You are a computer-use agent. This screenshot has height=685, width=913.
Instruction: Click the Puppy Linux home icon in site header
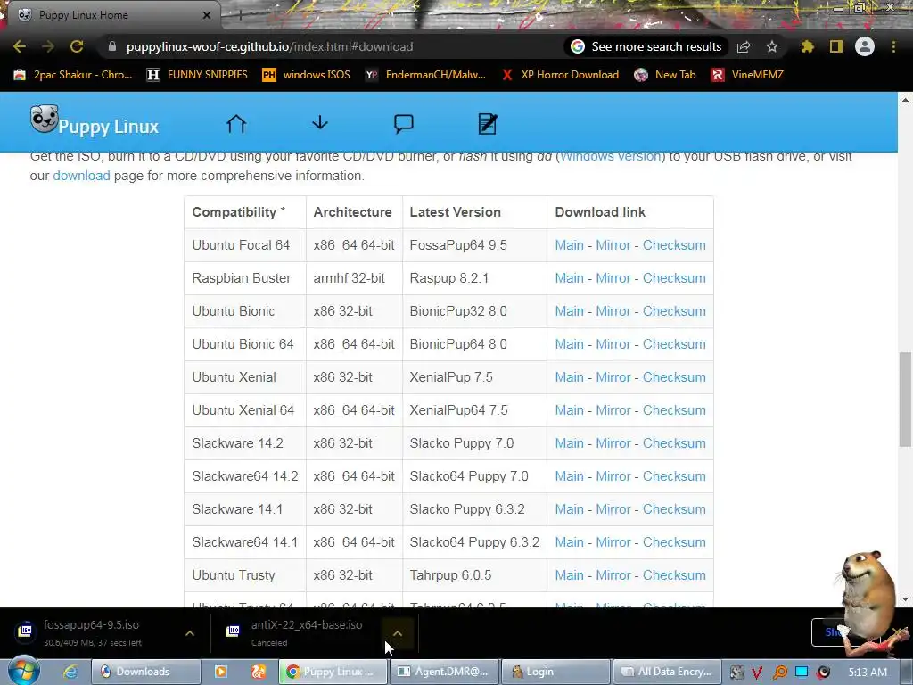pos(236,123)
